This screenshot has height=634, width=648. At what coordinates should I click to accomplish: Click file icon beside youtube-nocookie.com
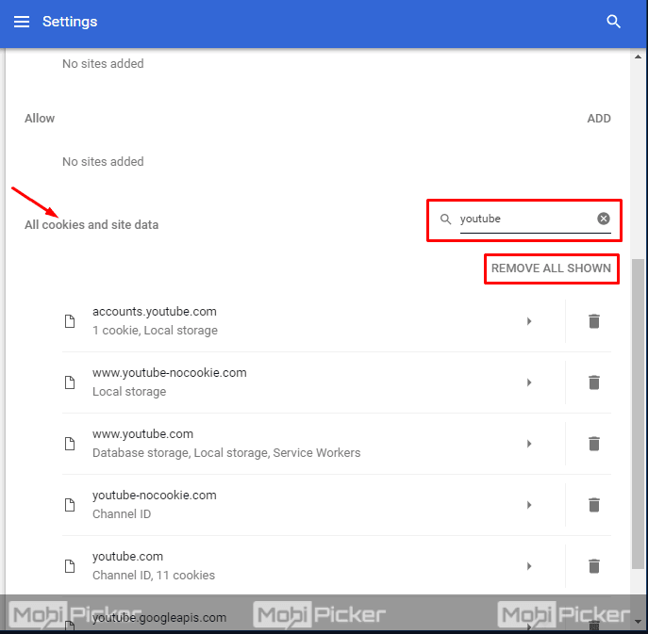click(x=70, y=505)
